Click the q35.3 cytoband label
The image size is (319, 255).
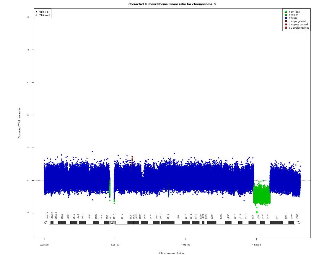pyautogui.click(x=297, y=216)
